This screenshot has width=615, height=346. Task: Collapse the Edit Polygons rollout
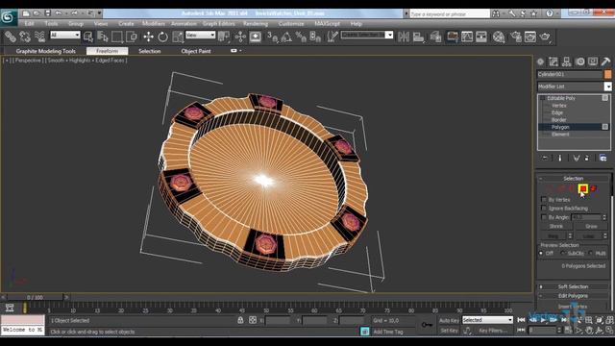[573, 296]
